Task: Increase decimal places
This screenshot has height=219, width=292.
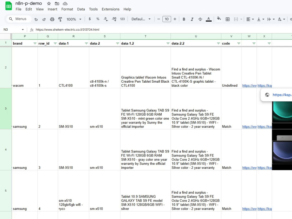Action: (114, 19)
